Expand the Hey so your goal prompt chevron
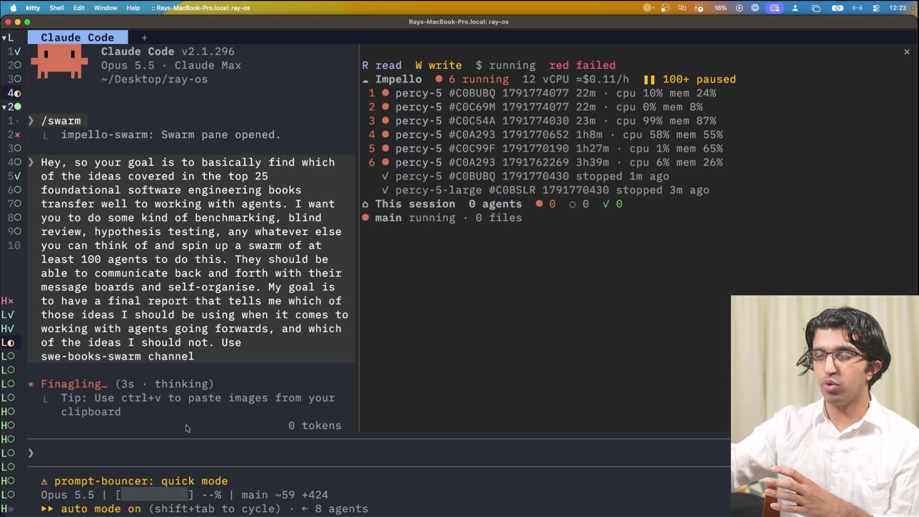The height and width of the screenshot is (517, 919). [x=31, y=163]
